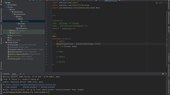Jump to next highlighted error arrow
The width and height of the screenshot is (170, 95).
tap(166, 3)
